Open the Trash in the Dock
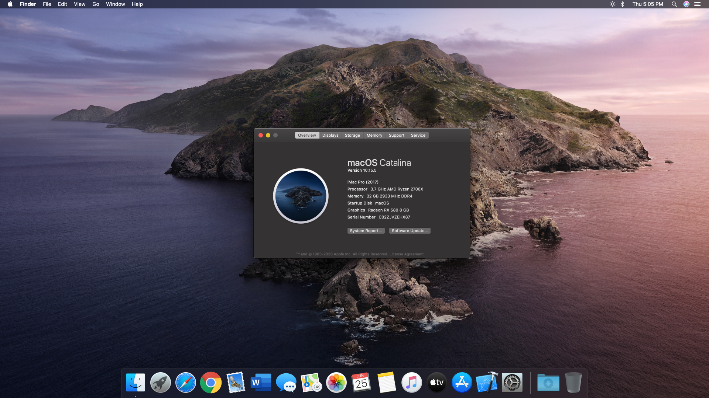 tap(573, 383)
